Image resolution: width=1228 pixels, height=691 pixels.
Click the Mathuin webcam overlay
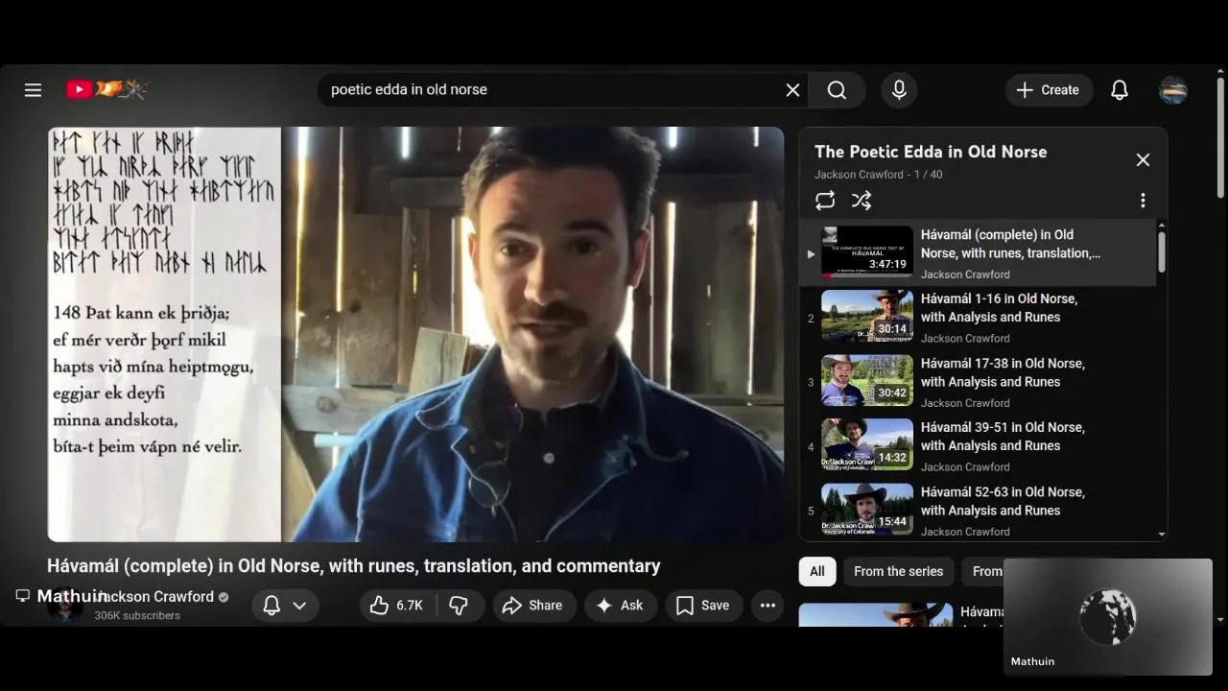(x=1108, y=617)
